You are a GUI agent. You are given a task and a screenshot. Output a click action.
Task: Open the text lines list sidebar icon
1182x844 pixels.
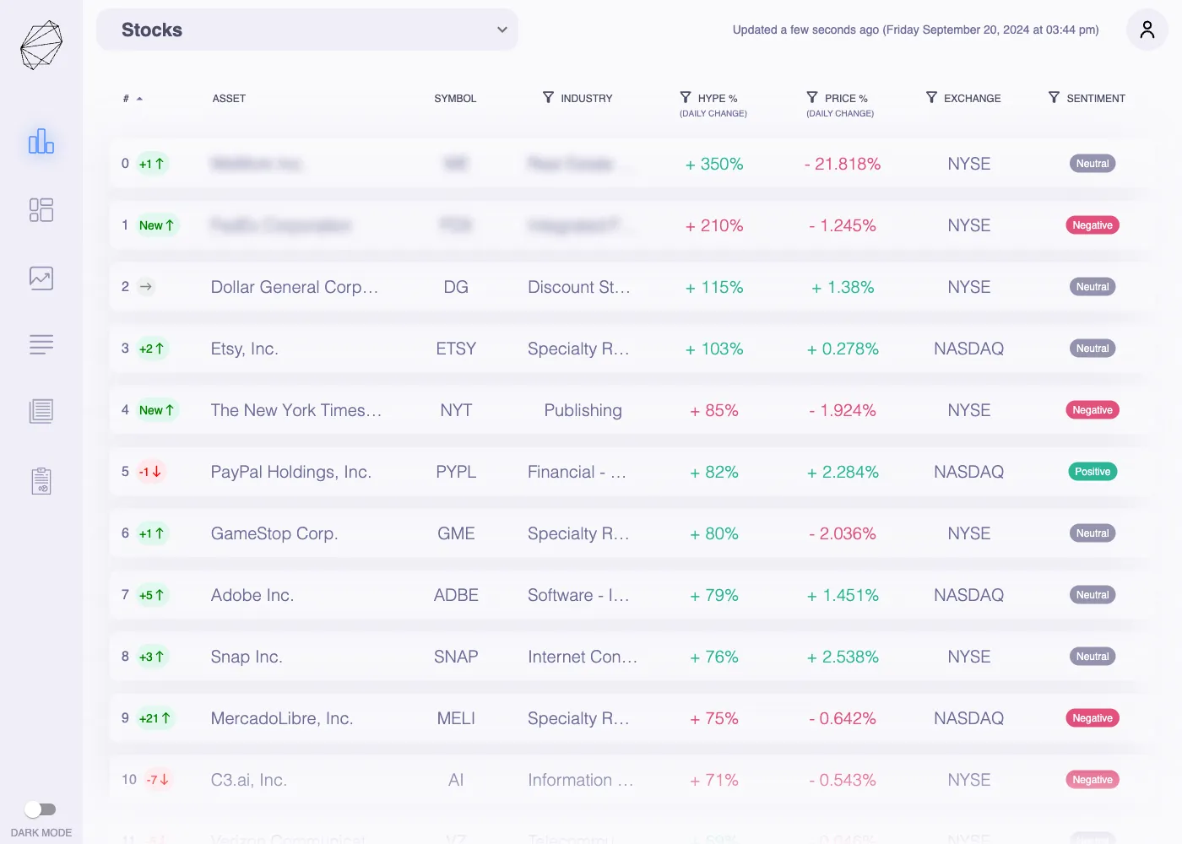click(x=41, y=344)
